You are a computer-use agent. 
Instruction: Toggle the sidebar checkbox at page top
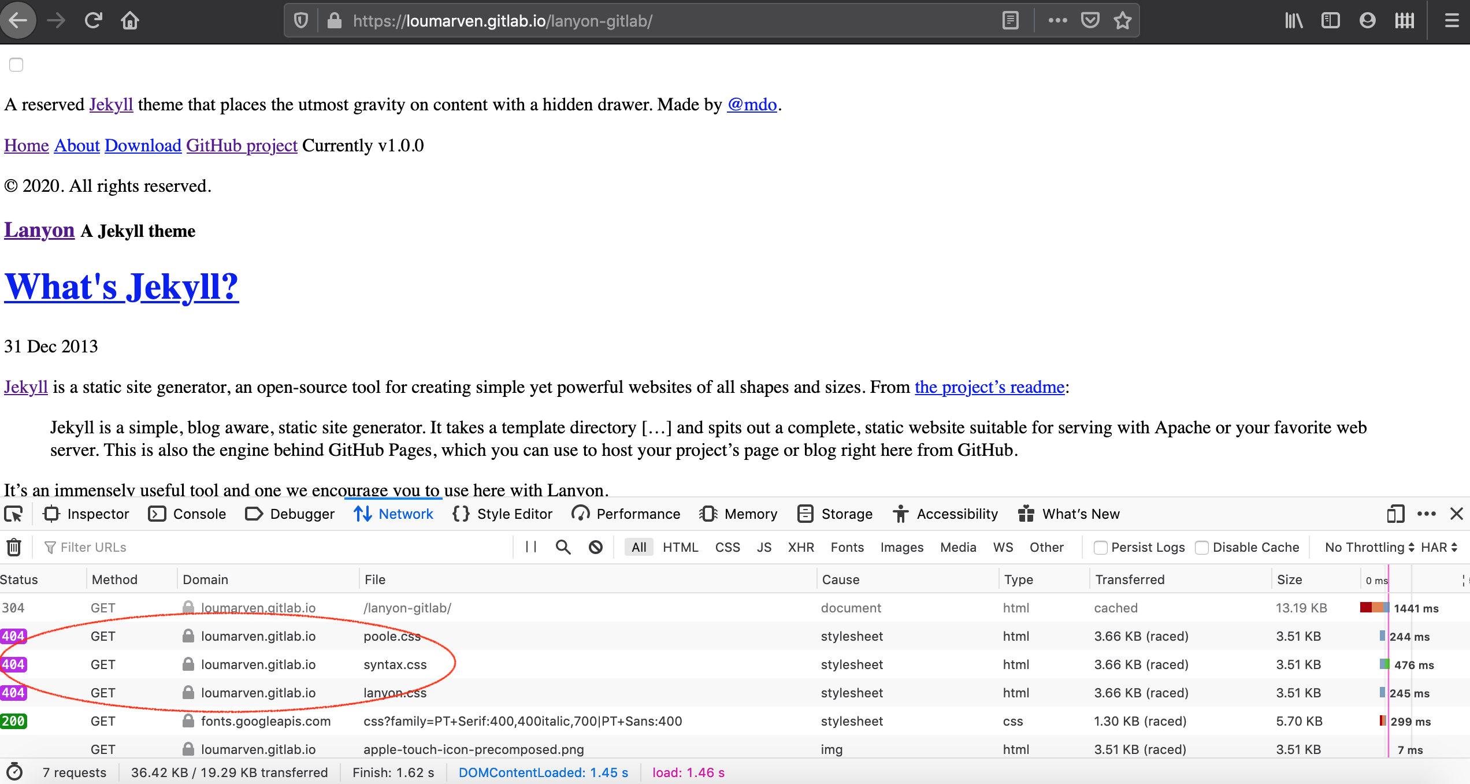click(16, 65)
